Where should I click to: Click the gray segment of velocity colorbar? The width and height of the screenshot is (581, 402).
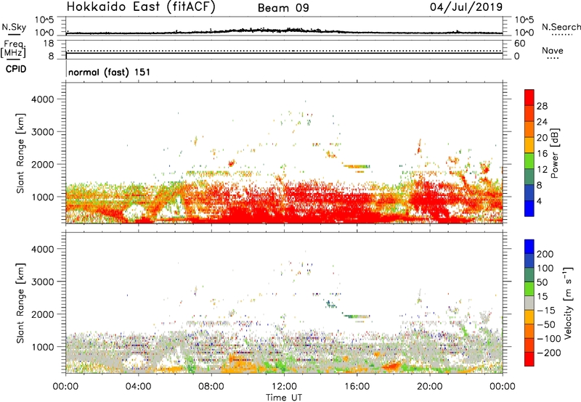click(529, 303)
